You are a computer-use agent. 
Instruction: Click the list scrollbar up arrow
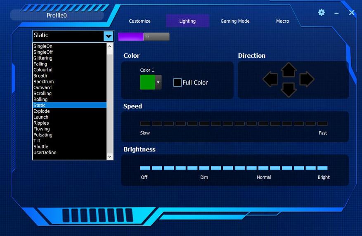[110, 46]
